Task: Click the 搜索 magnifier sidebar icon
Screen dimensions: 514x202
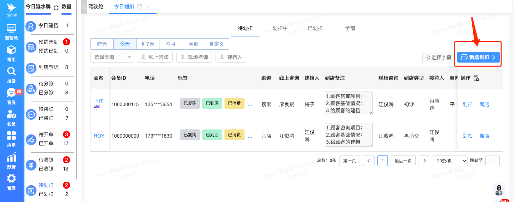Action: [11, 71]
